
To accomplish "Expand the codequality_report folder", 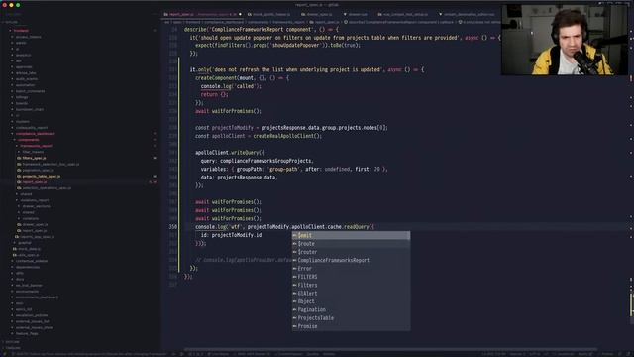I will coord(32,128).
